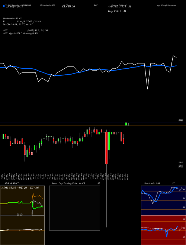Image resolution: width=186 pixels, height=245 pixels.
Task: Click the tall green candlestick after the red drop
Action: [x=109, y=141]
